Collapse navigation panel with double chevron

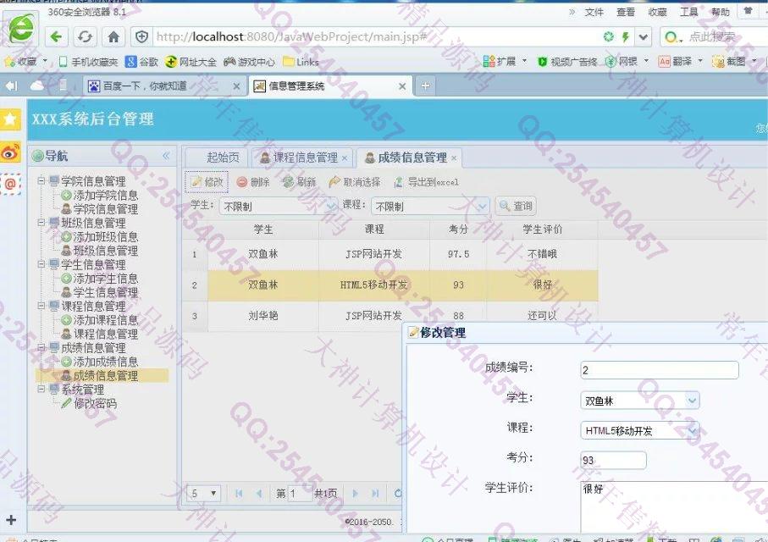(166, 156)
